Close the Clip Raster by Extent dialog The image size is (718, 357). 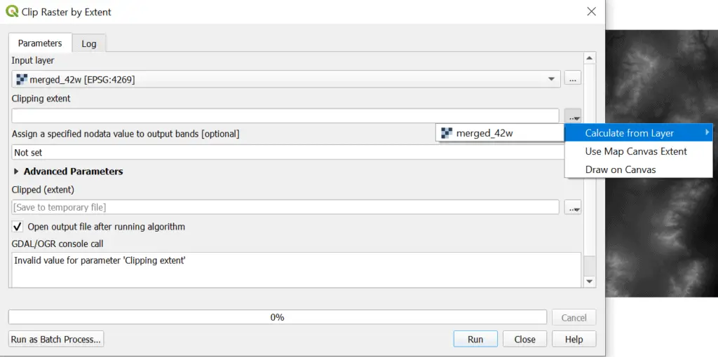pos(592,12)
